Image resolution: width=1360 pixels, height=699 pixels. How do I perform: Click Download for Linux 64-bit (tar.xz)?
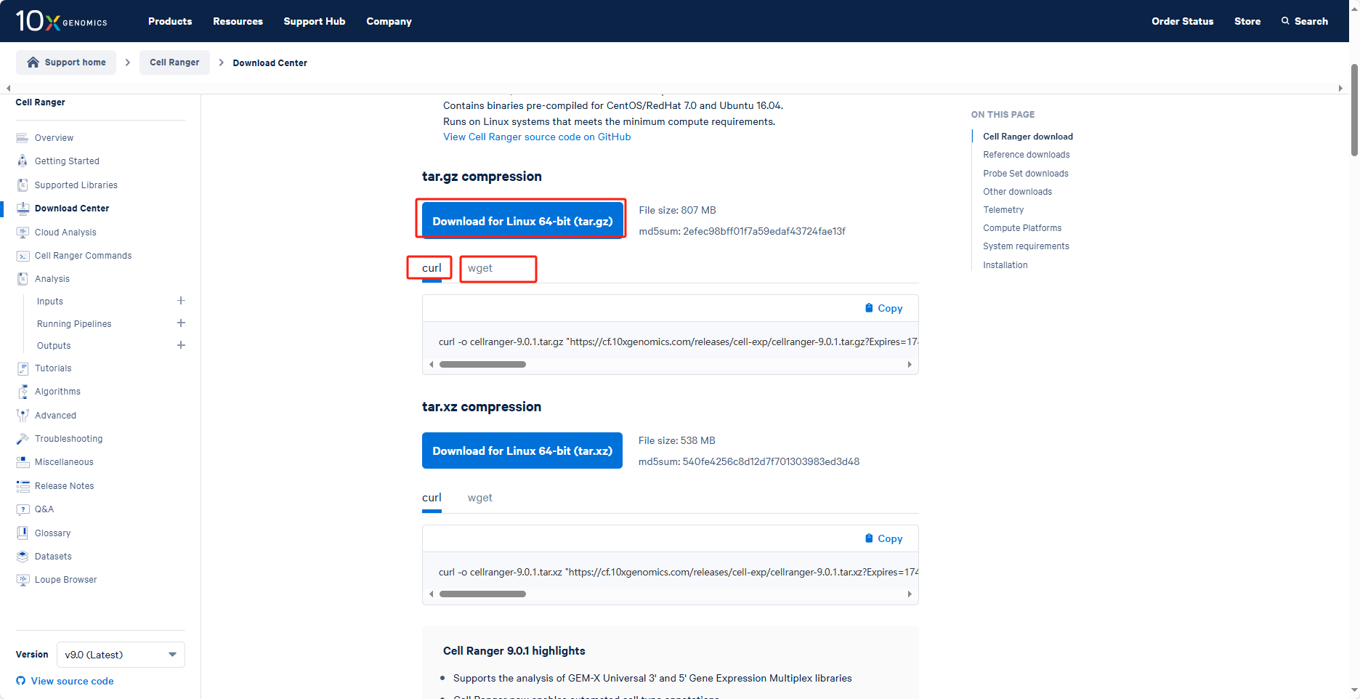click(522, 450)
